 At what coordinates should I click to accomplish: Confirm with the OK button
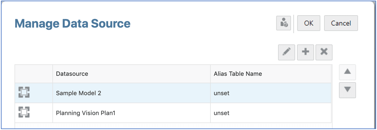click(x=309, y=23)
